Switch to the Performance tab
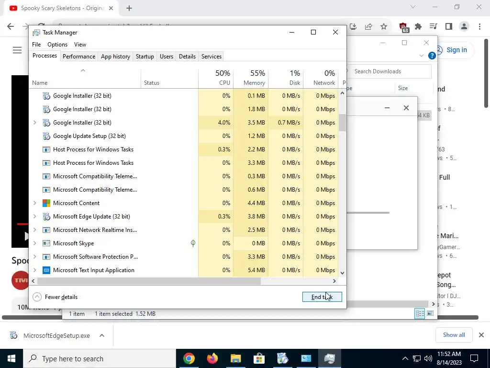490x368 pixels. tap(79, 57)
